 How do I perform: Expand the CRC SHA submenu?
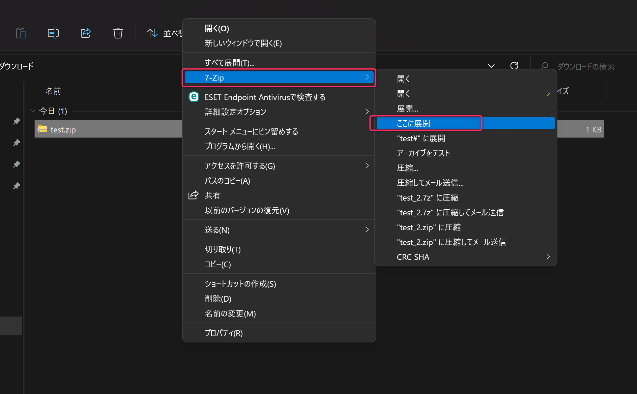tap(548, 257)
